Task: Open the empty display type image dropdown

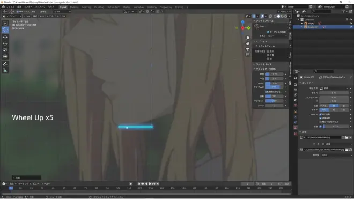Action: (x=334, y=89)
